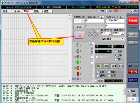Image resolution: width=140 pixels, height=103 pixels.
Task: Switch to the SMART tab
Action: 17,11
